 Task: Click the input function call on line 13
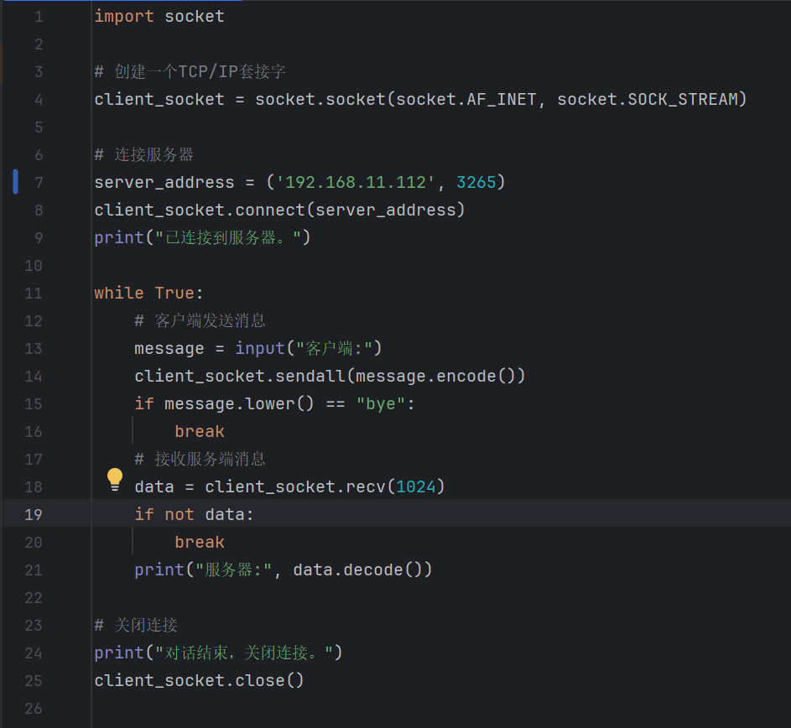260,348
